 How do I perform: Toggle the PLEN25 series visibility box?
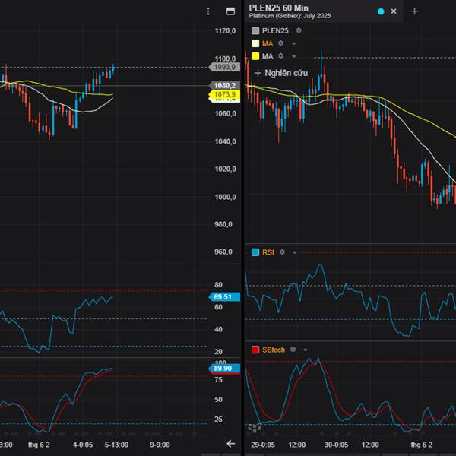coord(255,30)
